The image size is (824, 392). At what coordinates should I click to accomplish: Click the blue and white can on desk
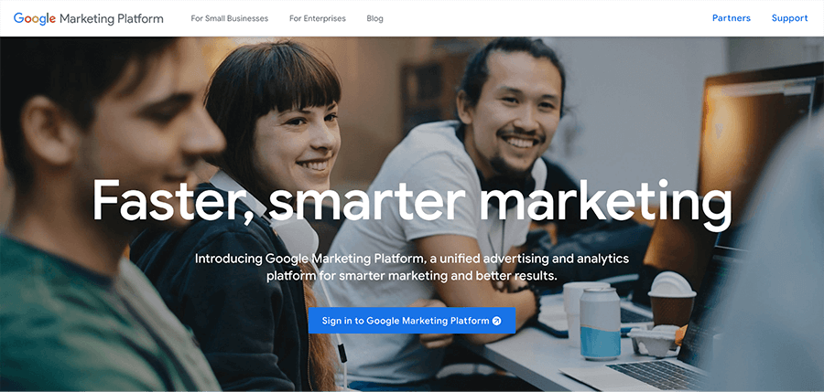click(x=600, y=323)
